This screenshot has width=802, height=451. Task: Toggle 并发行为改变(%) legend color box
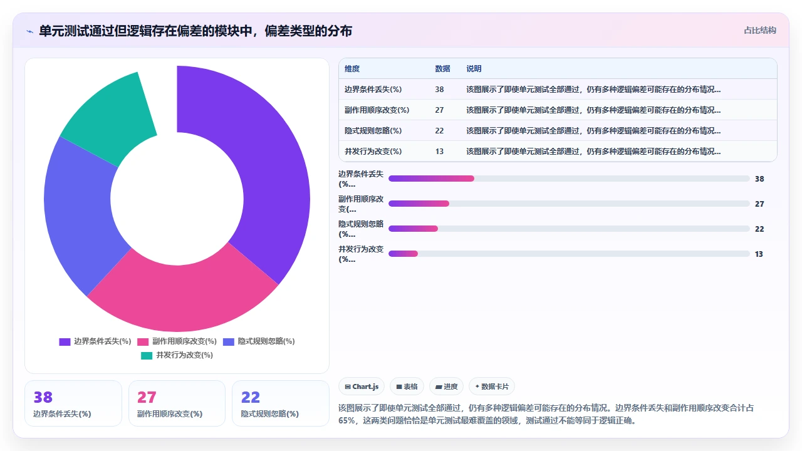pyautogui.click(x=147, y=355)
